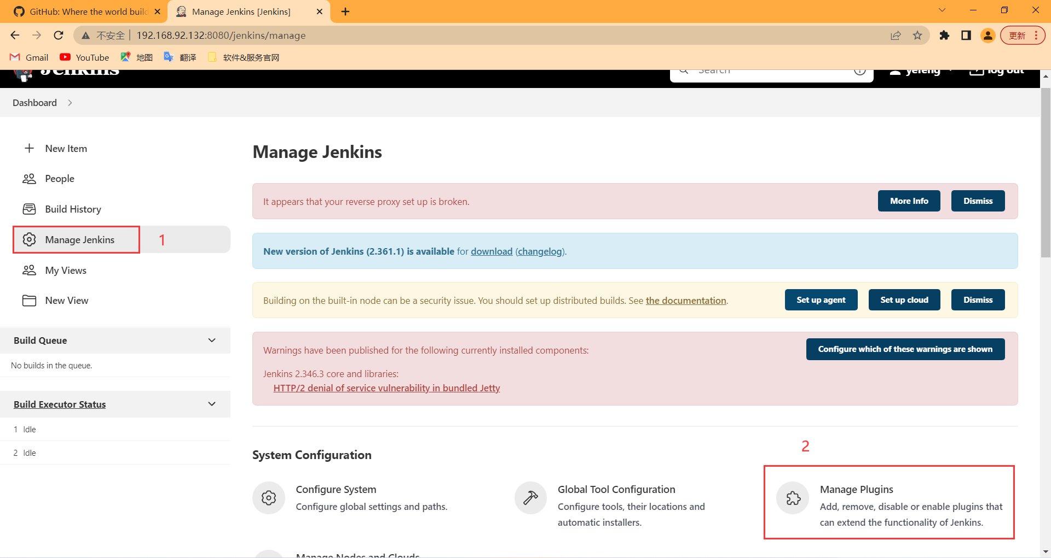Open the browser tab search dropdown
The image size is (1051, 558).
pyautogui.click(x=942, y=10)
